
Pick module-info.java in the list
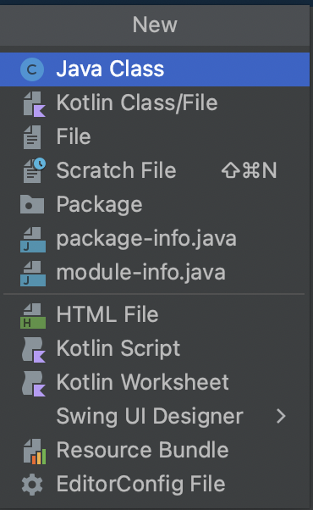coord(155,273)
